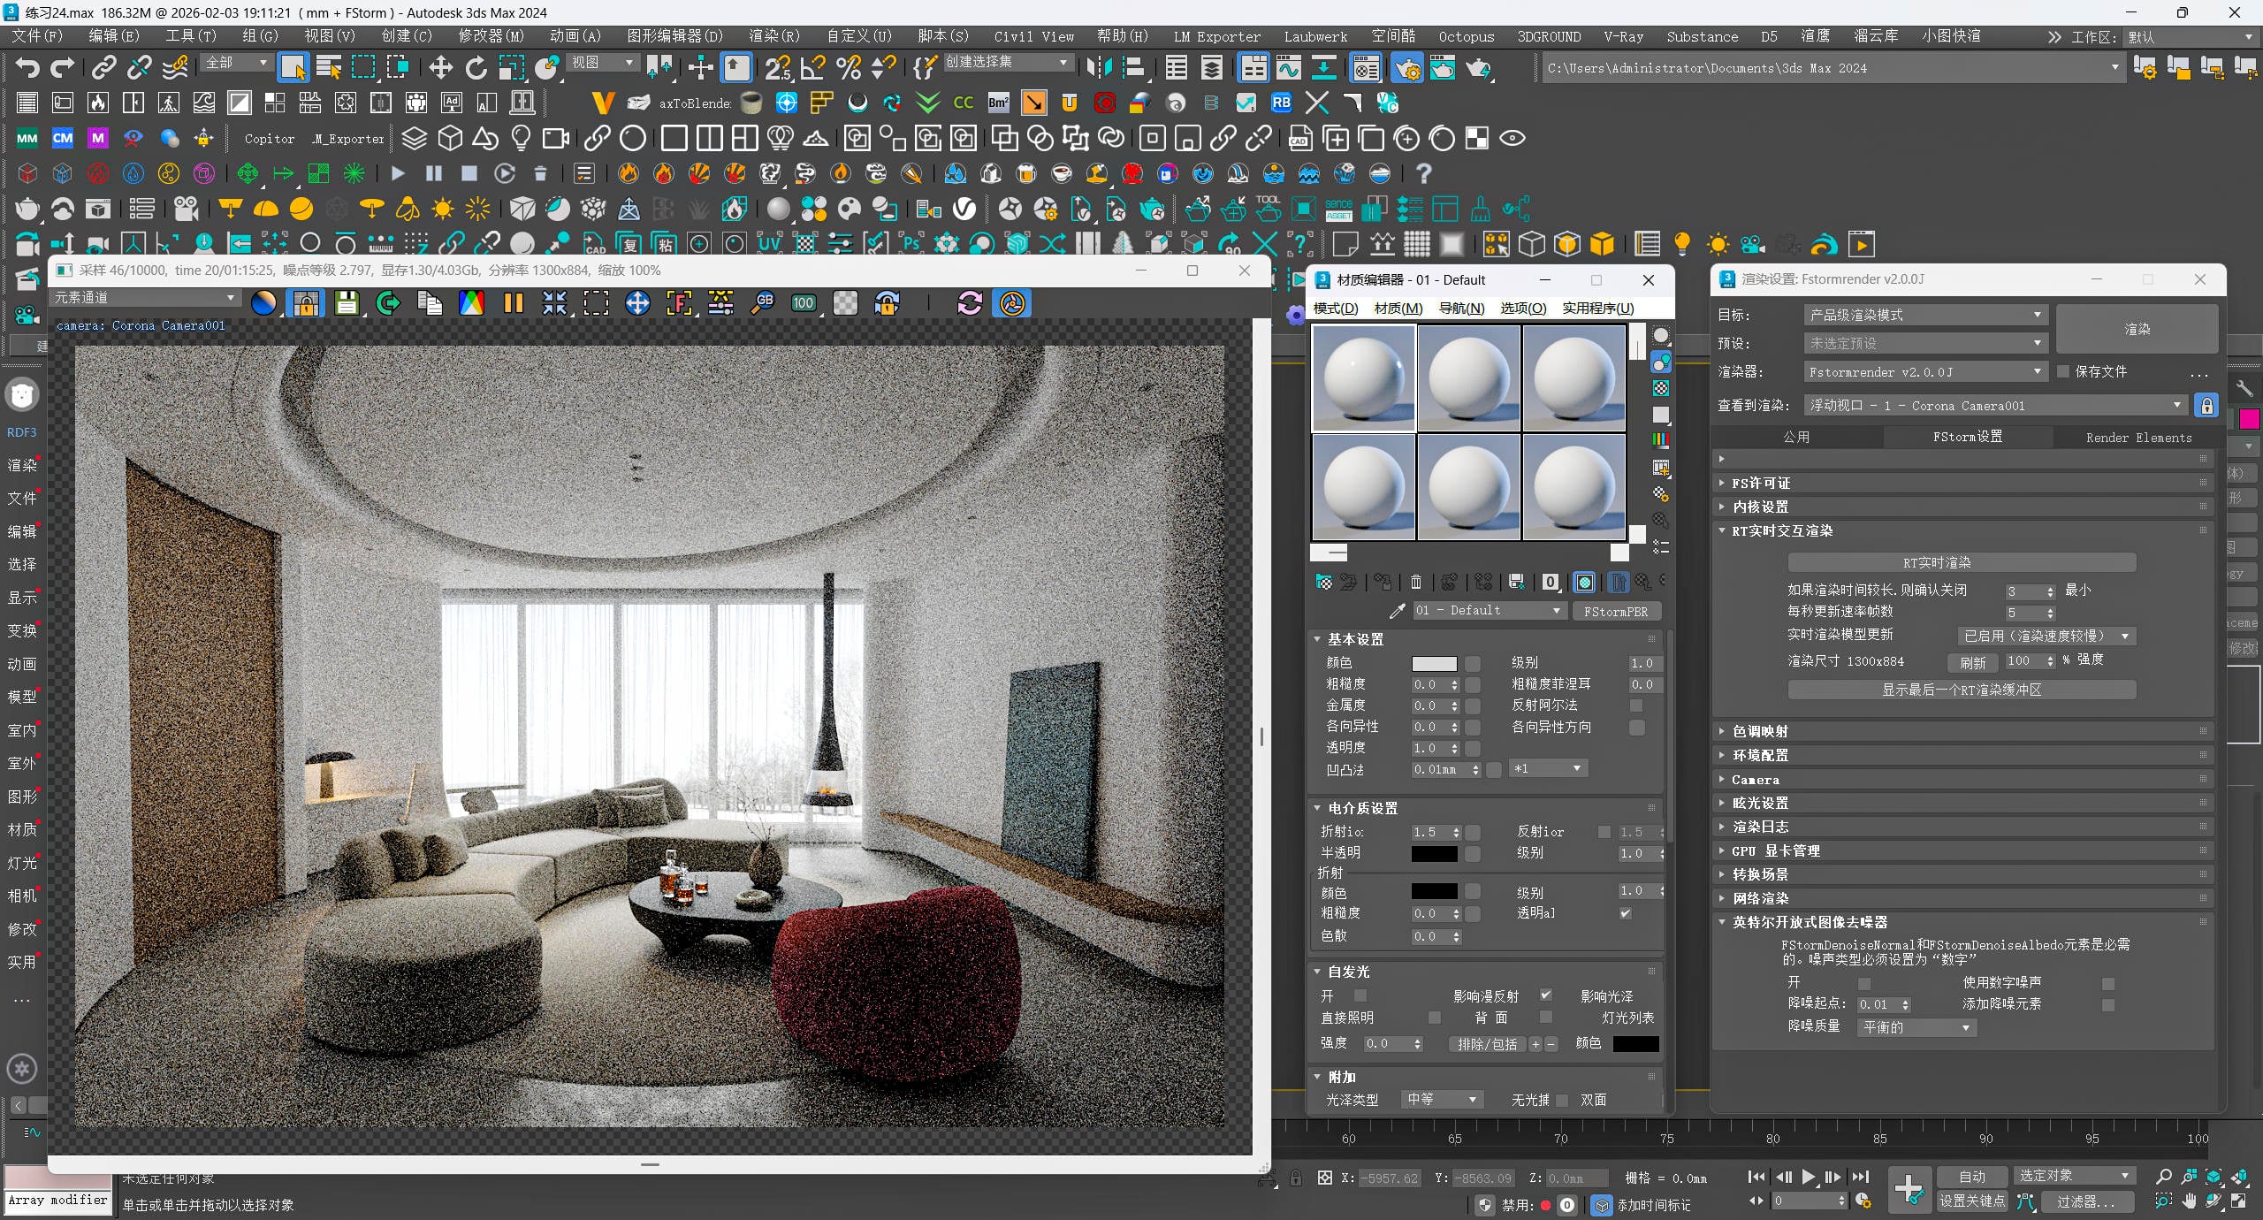The width and height of the screenshot is (2263, 1220).
Task: Toggle the 影响漫反射 checkbox
Action: [x=1545, y=995]
